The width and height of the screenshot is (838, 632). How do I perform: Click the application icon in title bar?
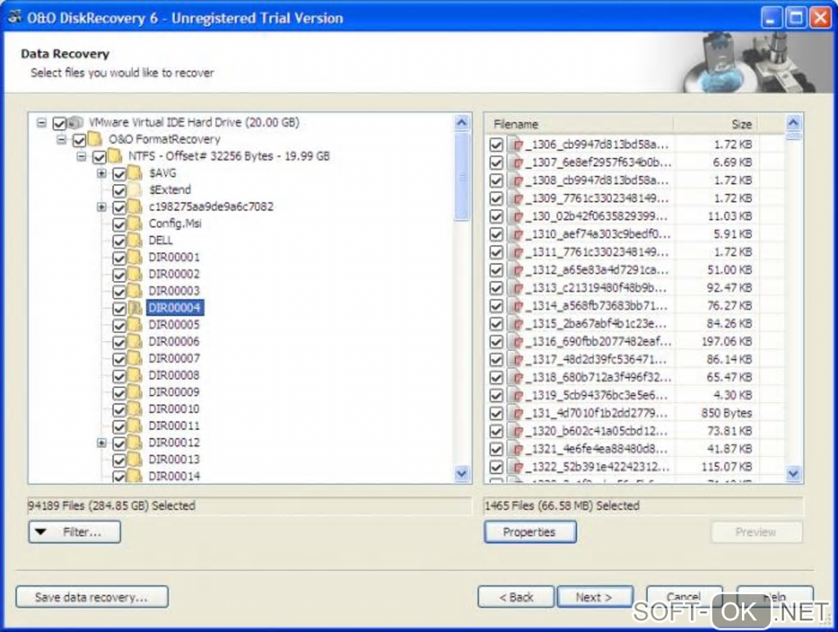pyautogui.click(x=15, y=17)
